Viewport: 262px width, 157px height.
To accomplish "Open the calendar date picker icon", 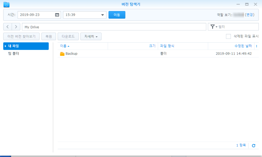I will [57, 15].
